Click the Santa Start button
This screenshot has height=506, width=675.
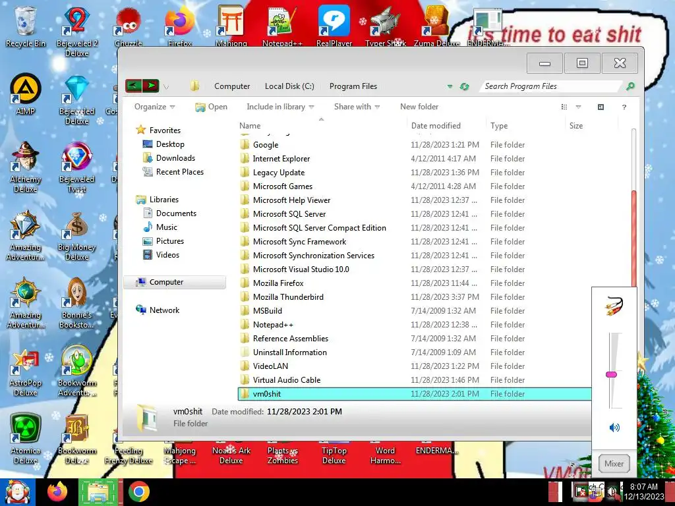(17, 492)
